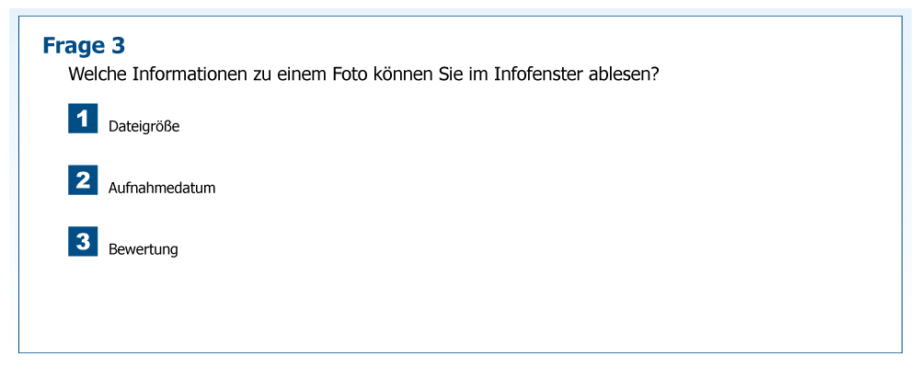Choose the Dateigröße answer label
The image size is (920, 368).
[144, 127]
